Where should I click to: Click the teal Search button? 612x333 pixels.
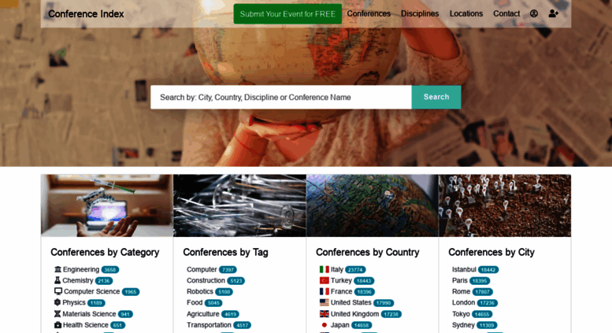point(436,97)
